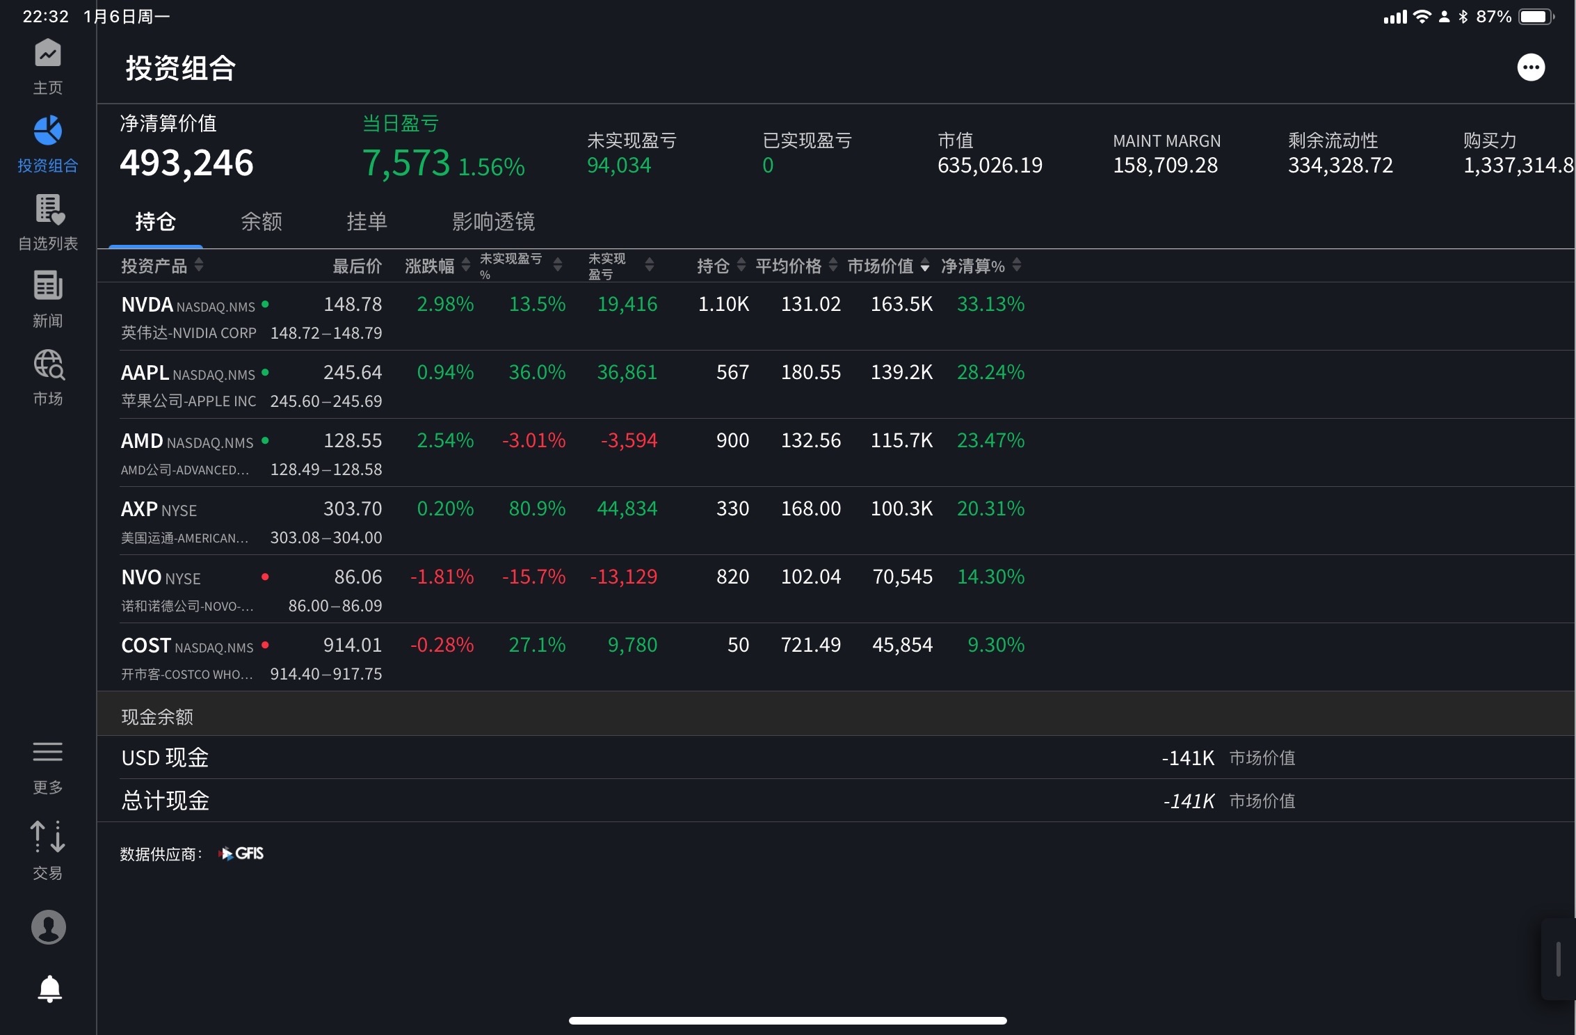This screenshot has height=1035, width=1576.
Task: Sort by 涨跌幅 column header
Action: [437, 266]
